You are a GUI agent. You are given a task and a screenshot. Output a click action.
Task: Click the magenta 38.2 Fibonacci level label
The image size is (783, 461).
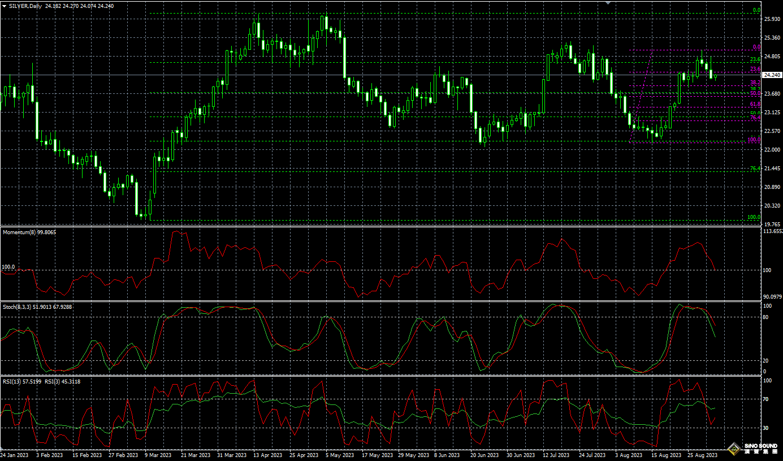coord(755,83)
